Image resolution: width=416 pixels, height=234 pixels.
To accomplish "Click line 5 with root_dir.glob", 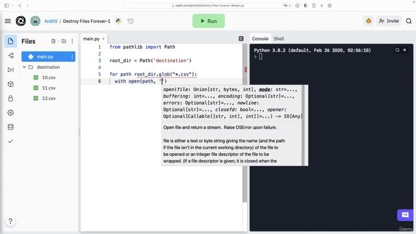I will pyautogui.click(x=153, y=74).
